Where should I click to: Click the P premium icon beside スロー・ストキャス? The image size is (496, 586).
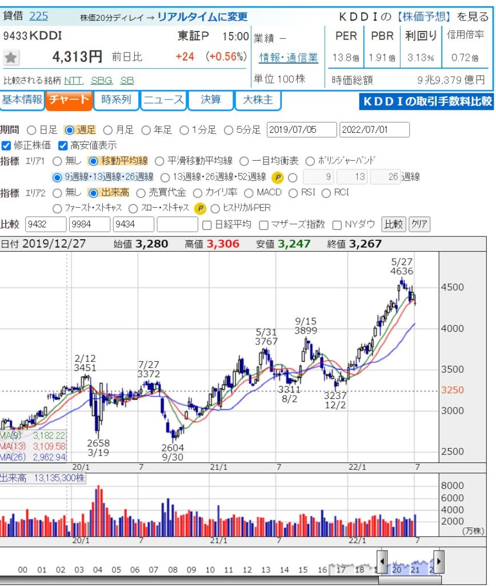[x=199, y=208]
